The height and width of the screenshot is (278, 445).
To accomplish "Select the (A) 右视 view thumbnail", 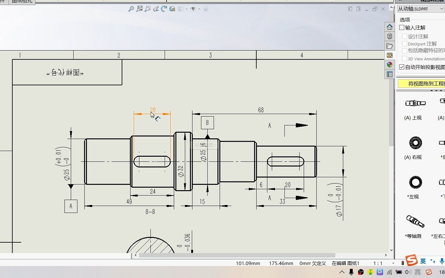I will point(415,143).
